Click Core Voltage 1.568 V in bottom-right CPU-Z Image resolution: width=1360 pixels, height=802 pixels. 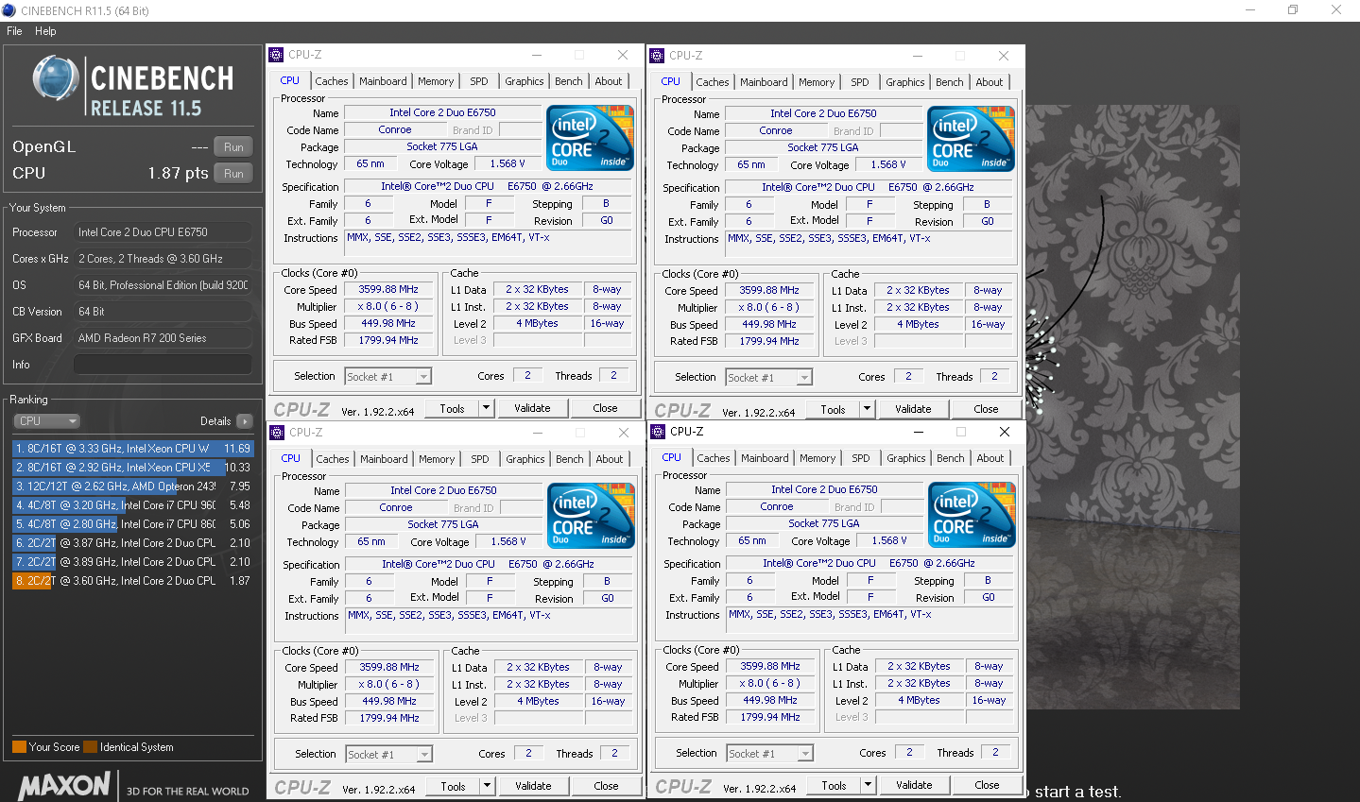[x=888, y=541]
